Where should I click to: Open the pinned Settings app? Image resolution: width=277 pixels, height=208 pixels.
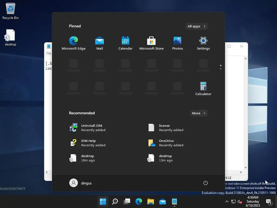(203, 43)
